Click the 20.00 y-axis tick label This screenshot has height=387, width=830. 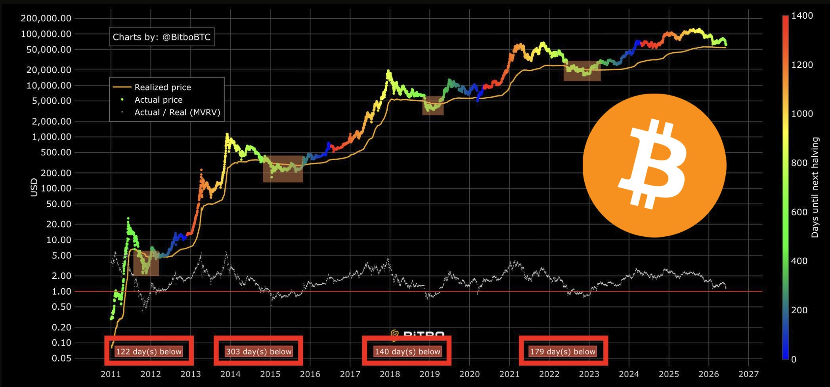coord(58,224)
